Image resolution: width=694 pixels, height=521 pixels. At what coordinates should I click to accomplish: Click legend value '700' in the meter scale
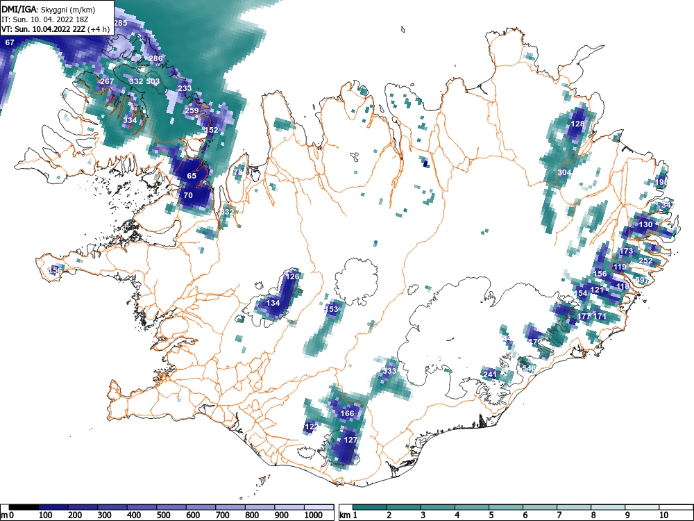coord(223,515)
